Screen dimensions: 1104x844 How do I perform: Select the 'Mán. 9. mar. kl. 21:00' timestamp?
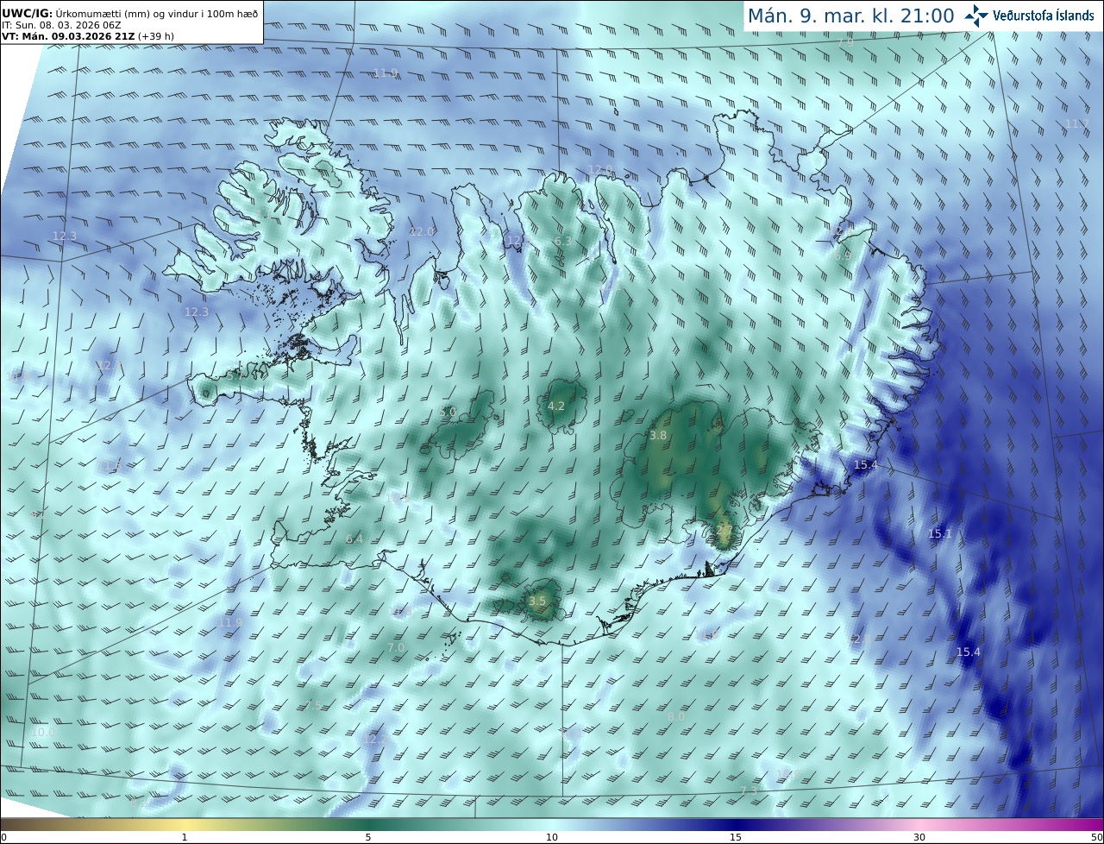click(850, 16)
